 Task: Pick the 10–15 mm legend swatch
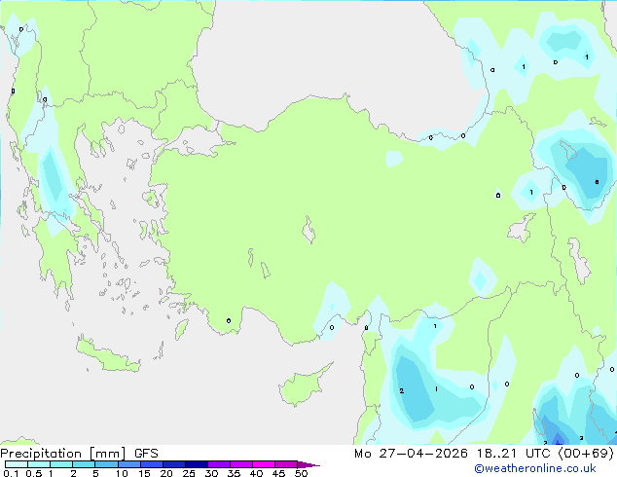click(x=128, y=464)
